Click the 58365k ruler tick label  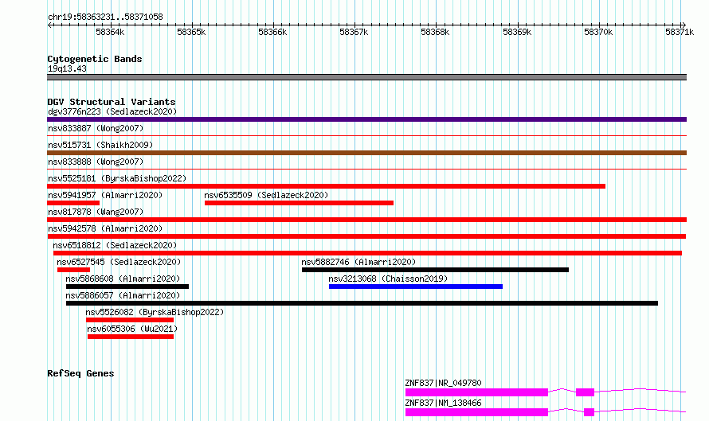[x=191, y=32]
